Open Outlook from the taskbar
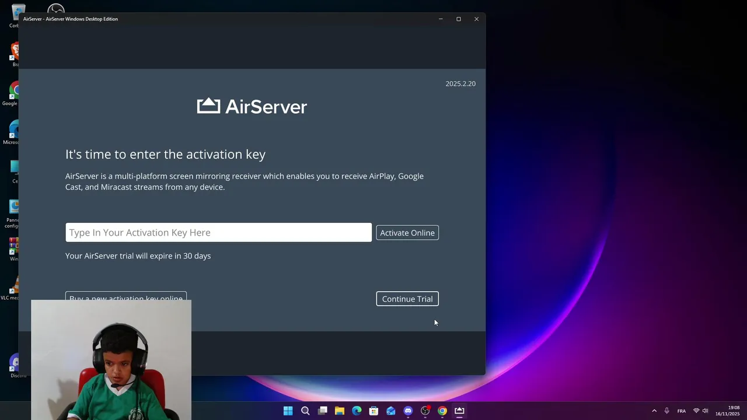 (x=391, y=411)
